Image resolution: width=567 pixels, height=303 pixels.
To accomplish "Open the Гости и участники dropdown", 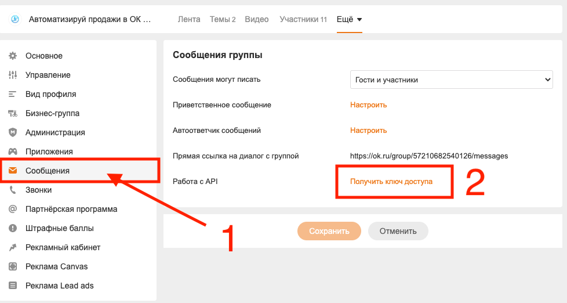I will click(451, 80).
